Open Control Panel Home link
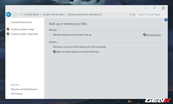This screenshot has width=173, height=104. pyautogui.click(x=21, y=22)
